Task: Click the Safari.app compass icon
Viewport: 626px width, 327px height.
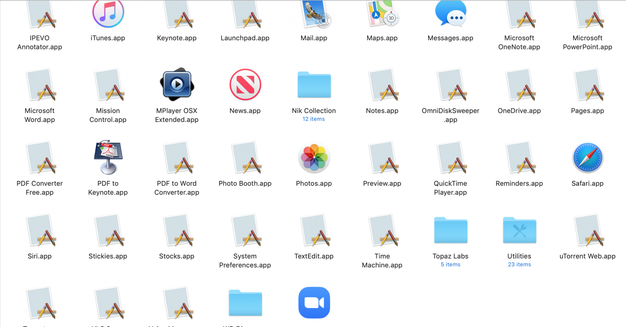Action: click(x=588, y=158)
